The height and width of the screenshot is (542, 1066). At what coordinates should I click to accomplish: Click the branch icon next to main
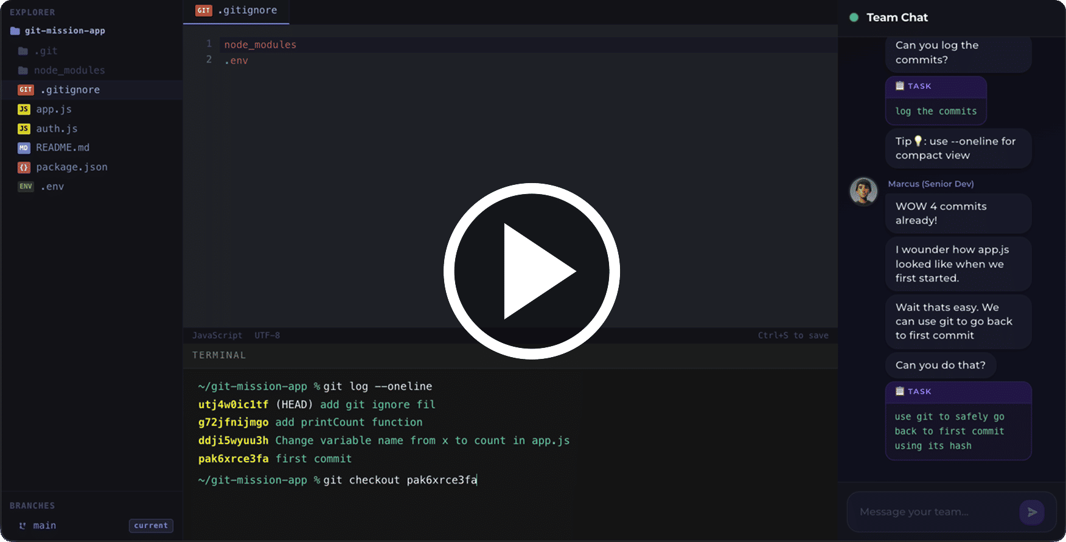tap(23, 526)
